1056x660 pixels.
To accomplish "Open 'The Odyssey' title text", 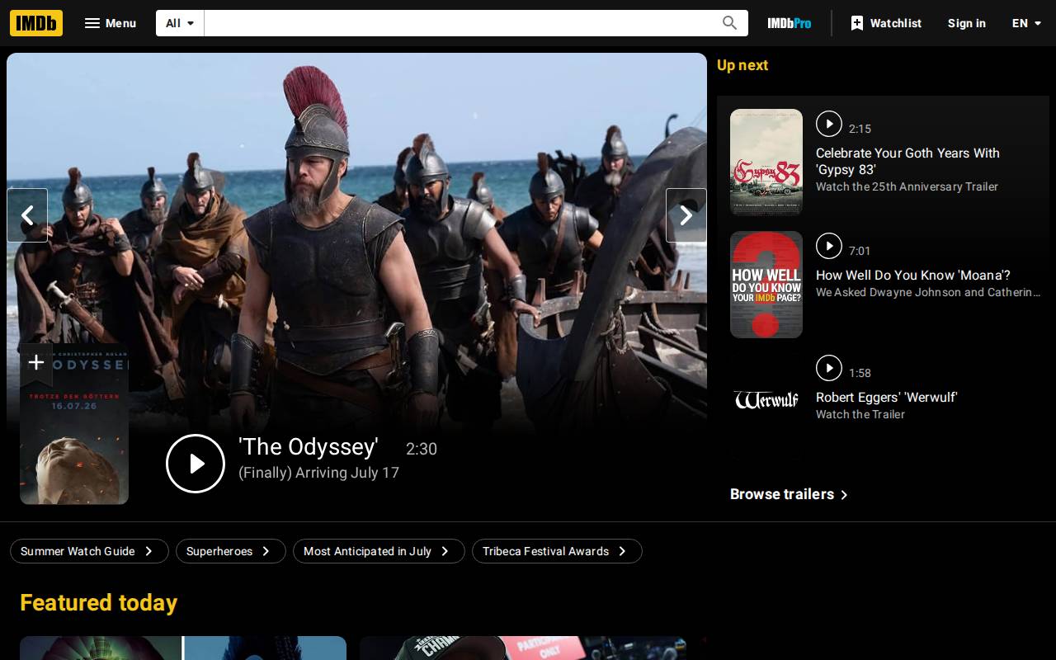I will [x=309, y=447].
